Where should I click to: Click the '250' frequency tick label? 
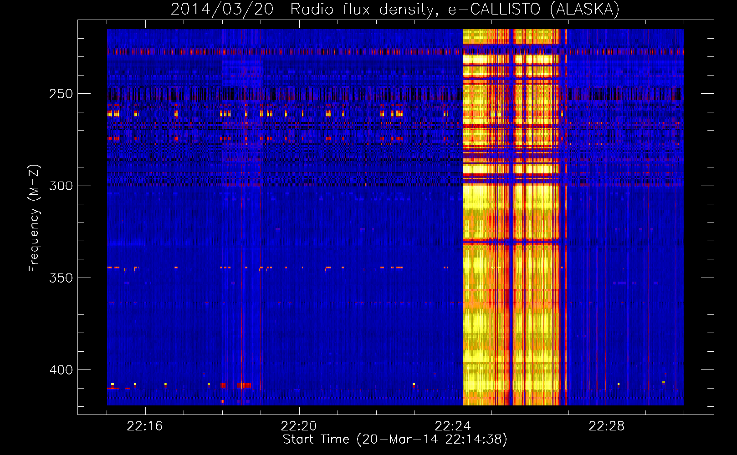click(61, 94)
